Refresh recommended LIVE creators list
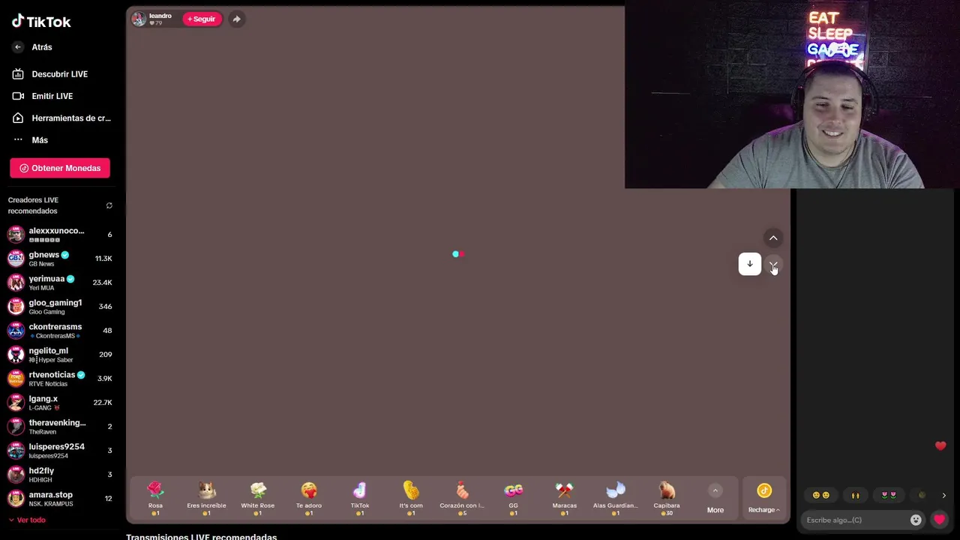 pos(109,205)
